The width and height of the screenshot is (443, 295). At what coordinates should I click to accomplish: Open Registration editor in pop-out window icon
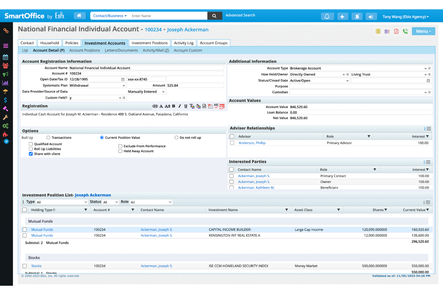coord(222,106)
